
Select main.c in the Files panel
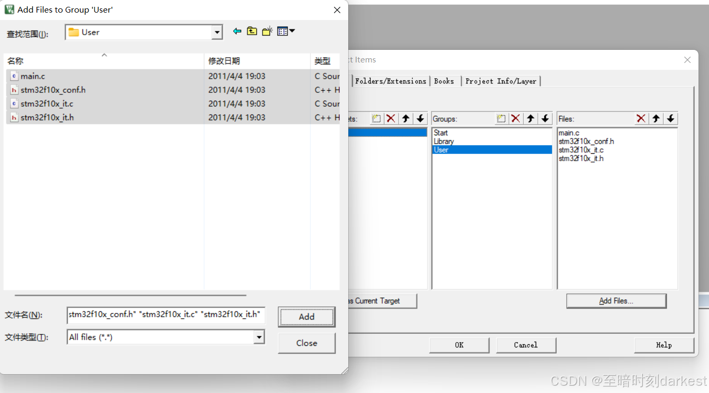pos(569,133)
